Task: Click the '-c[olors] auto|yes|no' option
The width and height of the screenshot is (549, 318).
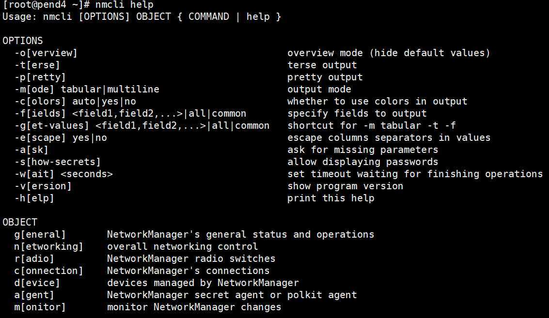Action: coord(75,102)
